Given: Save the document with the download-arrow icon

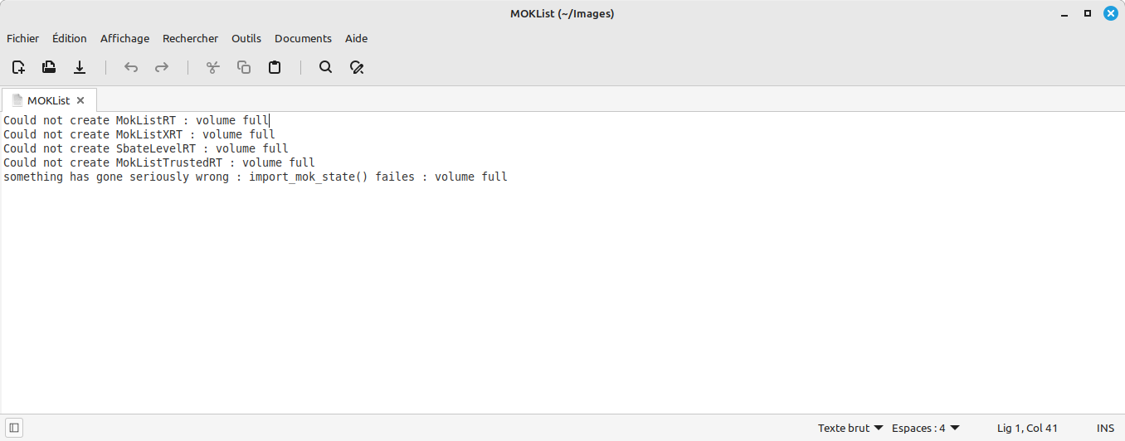Looking at the screenshot, I should pyautogui.click(x=80, y=67).
